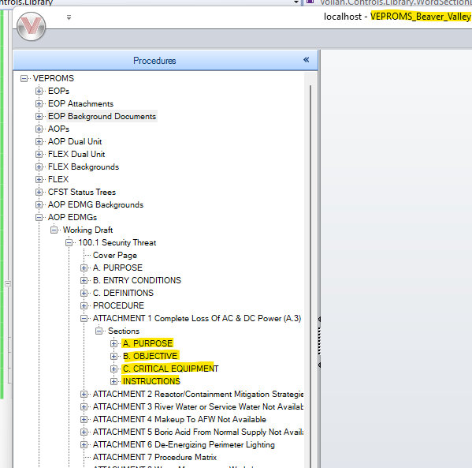Expand the EOP Attachments node

pos(39,103)
